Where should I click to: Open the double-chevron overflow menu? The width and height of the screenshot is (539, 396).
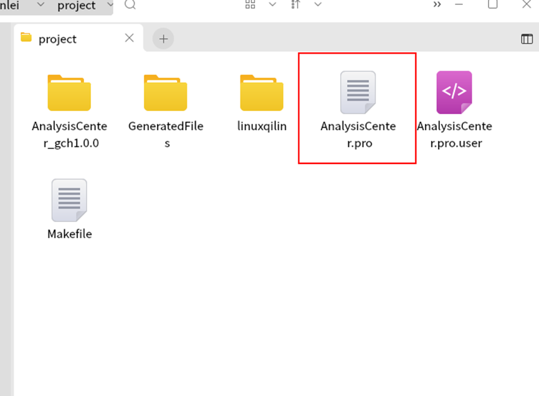pyautogui.click(x=437, y=4)
